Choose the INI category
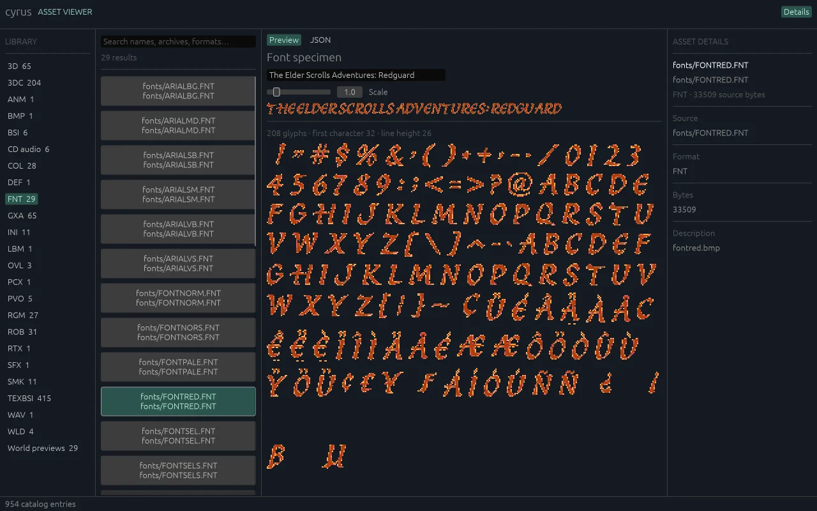 point(19,232)
